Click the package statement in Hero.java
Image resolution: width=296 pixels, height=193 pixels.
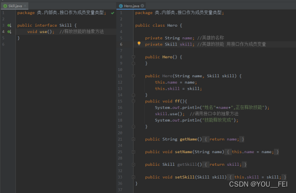click(180, 13)
